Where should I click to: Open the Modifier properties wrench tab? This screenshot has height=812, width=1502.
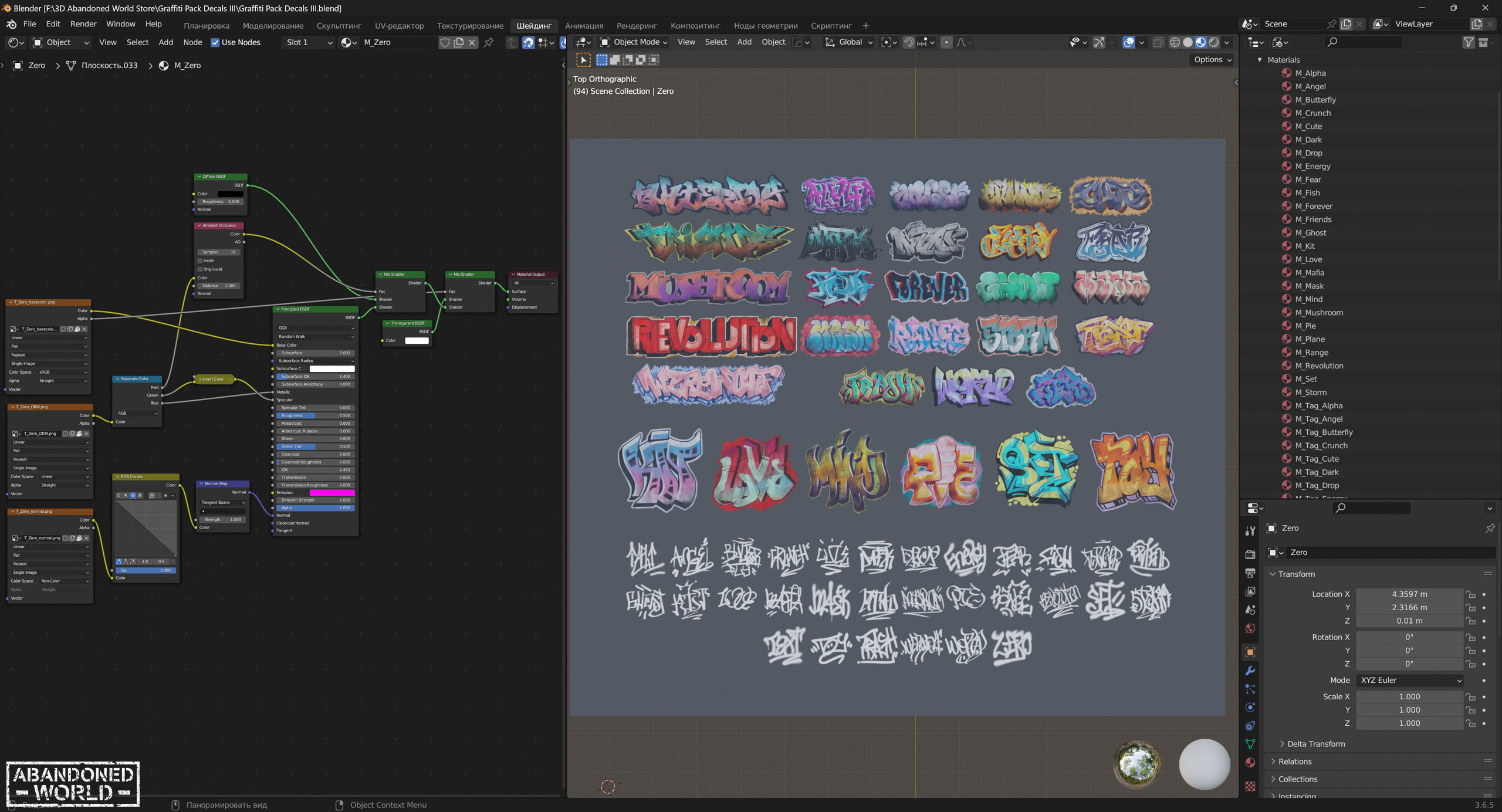1250,671
